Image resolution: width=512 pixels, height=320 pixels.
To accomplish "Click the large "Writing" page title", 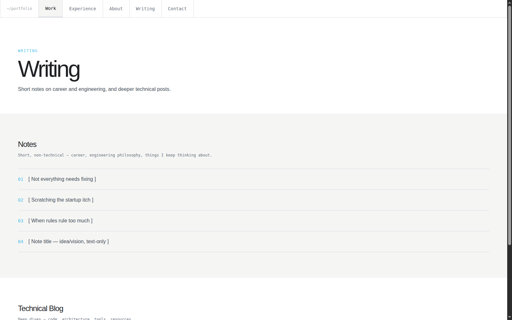I will coord(49,69).
